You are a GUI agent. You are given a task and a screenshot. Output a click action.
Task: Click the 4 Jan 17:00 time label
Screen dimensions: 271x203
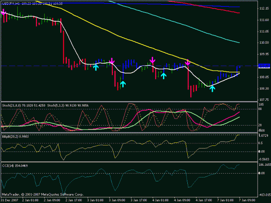[x=204, y=200]
